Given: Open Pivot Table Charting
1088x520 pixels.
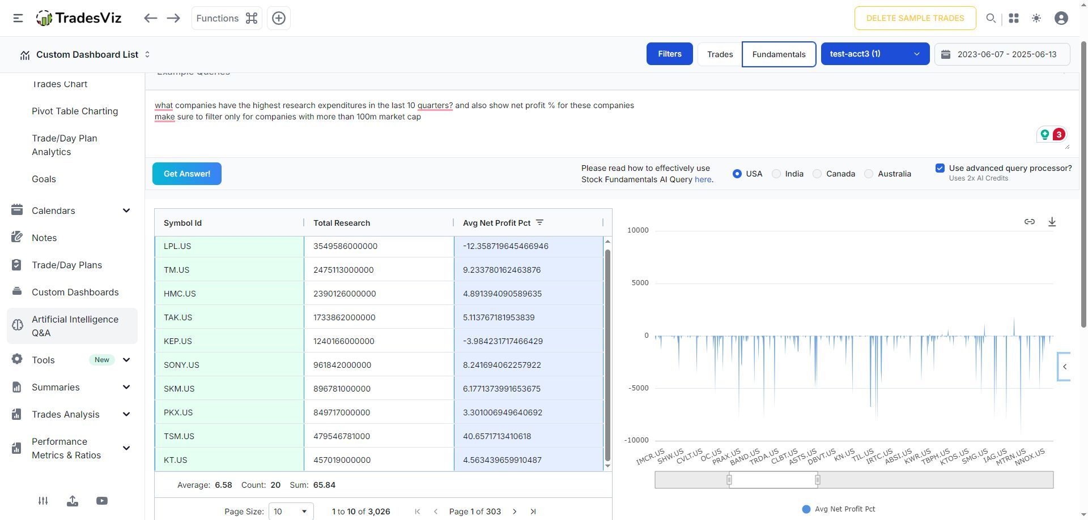Looking at the screenshot, I should pos(75,111).
